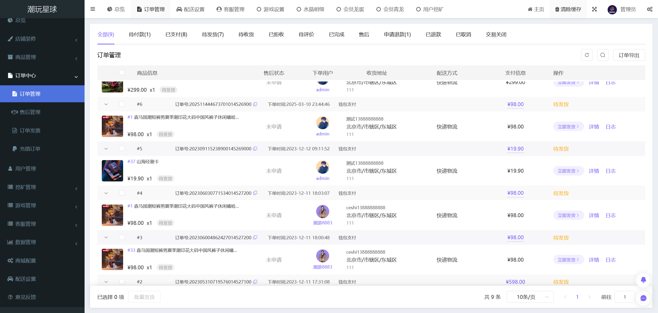The image size is (658, 313).
Task: Check the checkbox for order #4
Action: (x=122, y=193)
